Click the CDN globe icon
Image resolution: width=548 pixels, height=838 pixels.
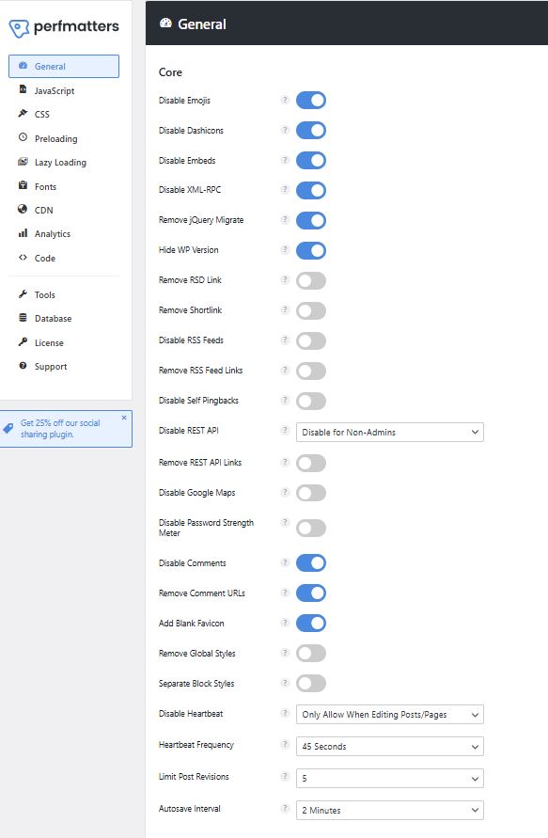coord(23,209)
